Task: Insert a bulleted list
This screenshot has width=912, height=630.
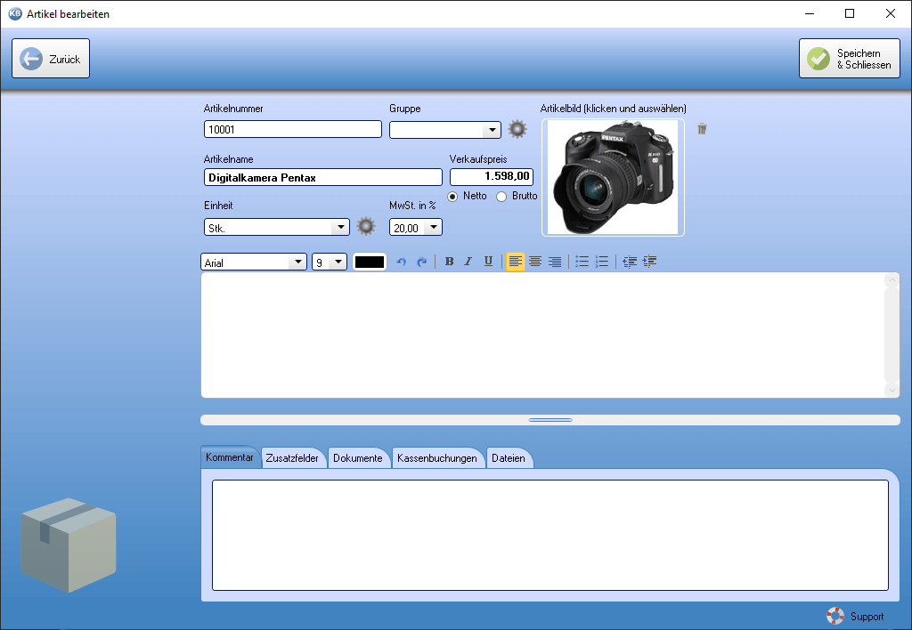Action: pos(582,262)
